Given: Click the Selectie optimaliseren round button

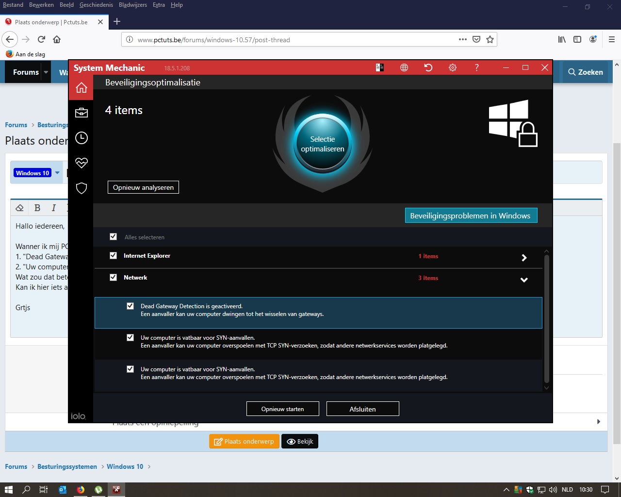Looking at the screenshot, I should click(323, 144).
